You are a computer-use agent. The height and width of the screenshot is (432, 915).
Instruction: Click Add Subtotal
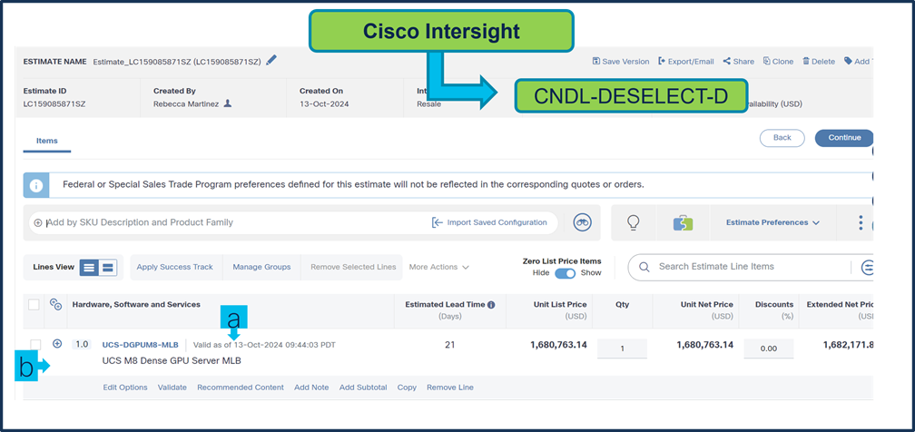363,388
